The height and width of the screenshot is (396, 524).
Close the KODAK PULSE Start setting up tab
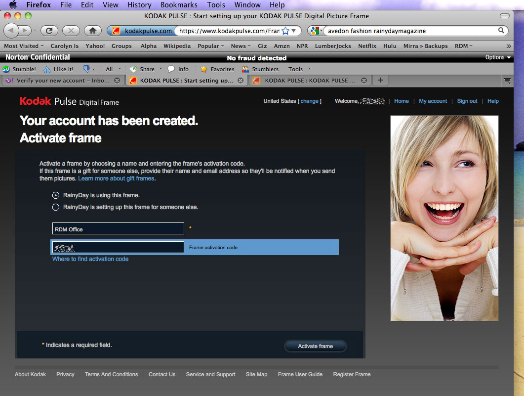241,81
